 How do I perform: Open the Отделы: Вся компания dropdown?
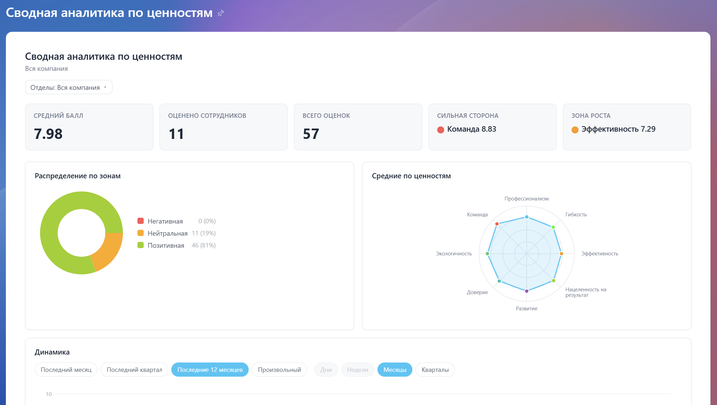pyautogui.click(x=69, y=87)
